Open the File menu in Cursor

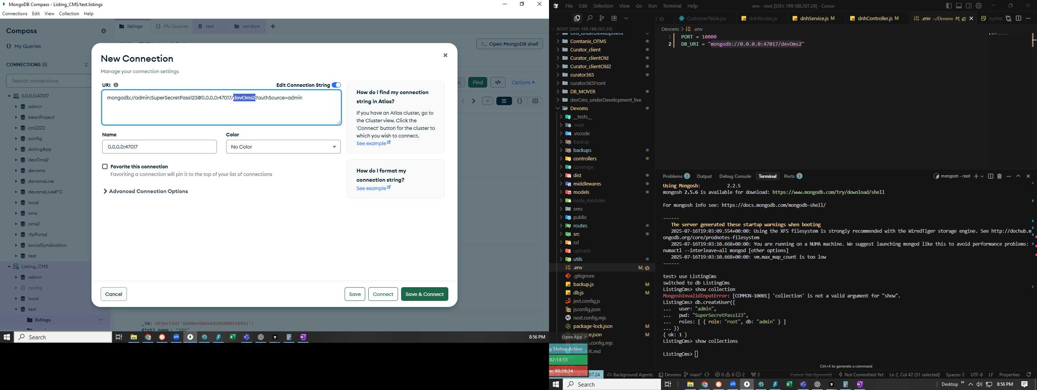pyautogui.click(x=569, y=6)
